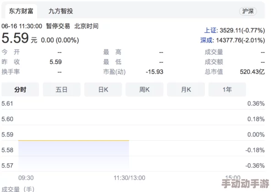Select the 分时 chart tab
The width and height of the screenshot is (272, 192).
[x=20, y=89]
